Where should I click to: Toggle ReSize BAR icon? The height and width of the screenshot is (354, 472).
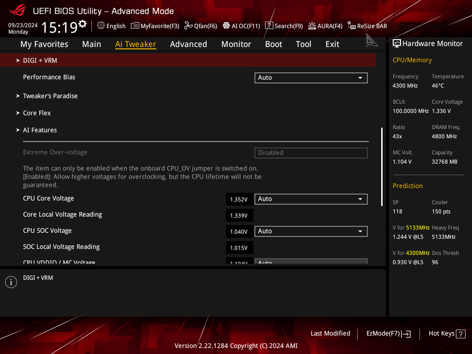pos(351,26)
